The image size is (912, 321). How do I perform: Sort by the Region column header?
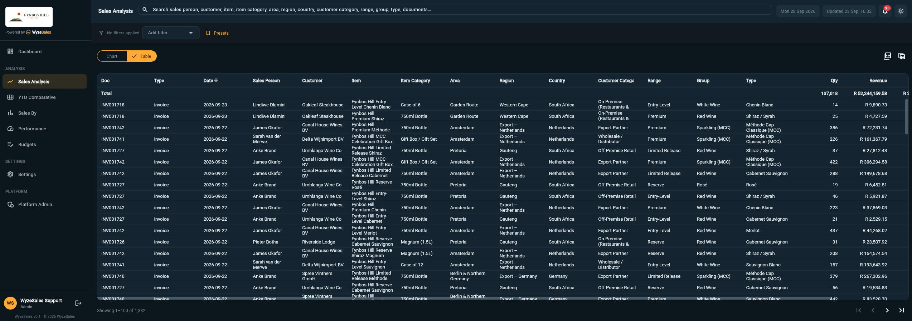506,81
